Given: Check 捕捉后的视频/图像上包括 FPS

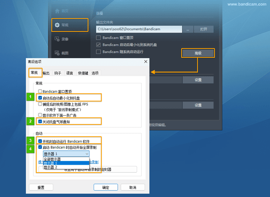Looking at the screenshot, I should click(x=40, y=104).
